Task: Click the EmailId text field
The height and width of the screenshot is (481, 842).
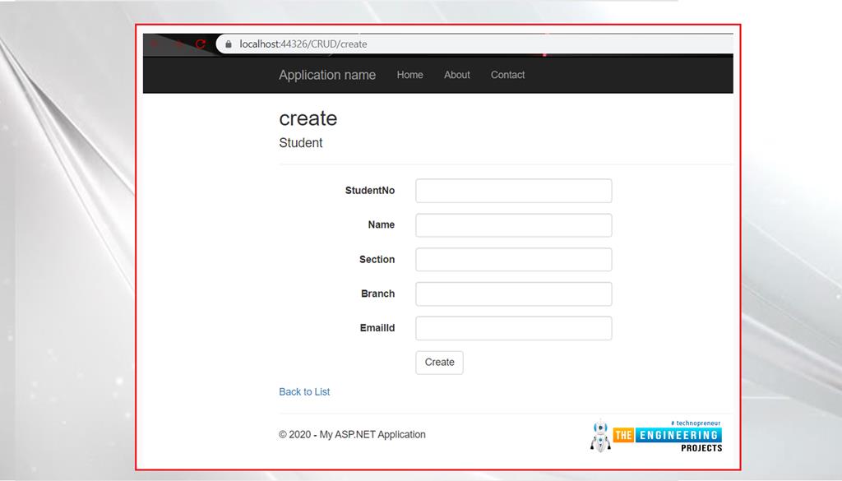Action: pyautogui.click(x=513, y=328)
